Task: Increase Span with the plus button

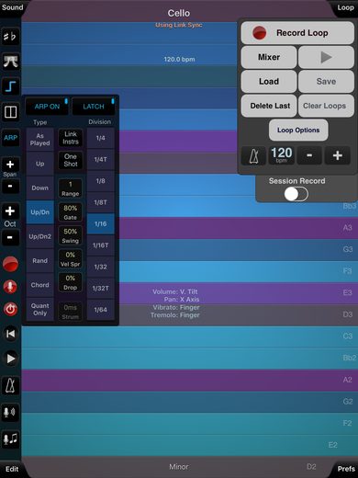Action: pos(10,165)
